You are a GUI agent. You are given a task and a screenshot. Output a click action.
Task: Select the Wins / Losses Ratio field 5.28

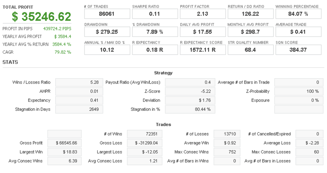[79, 82]
